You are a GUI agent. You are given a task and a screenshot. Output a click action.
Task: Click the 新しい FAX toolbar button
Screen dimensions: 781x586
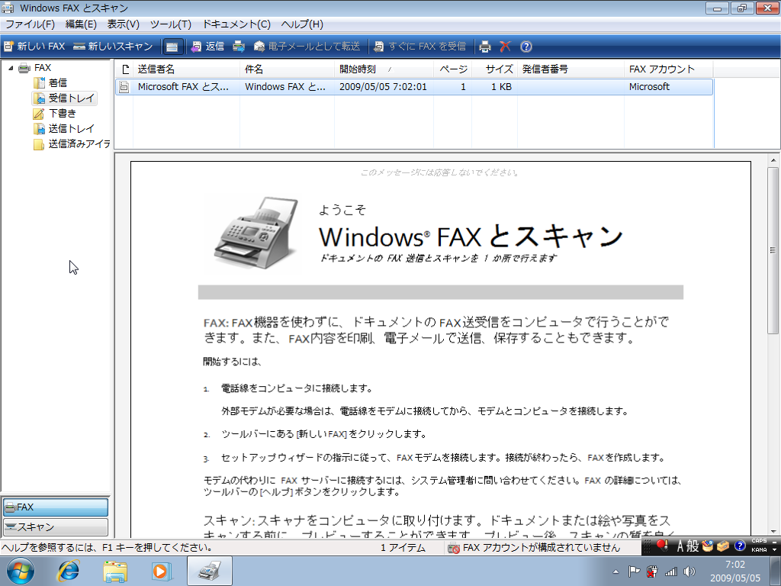[x=34, y=47]
